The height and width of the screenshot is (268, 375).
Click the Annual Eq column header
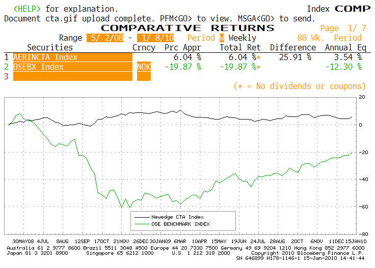pos(345,48)
